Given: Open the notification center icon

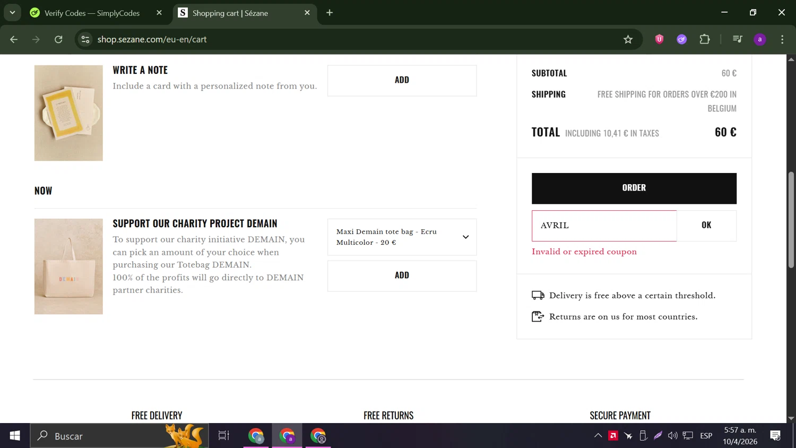Looking at the screenshot, I should 775,436.
